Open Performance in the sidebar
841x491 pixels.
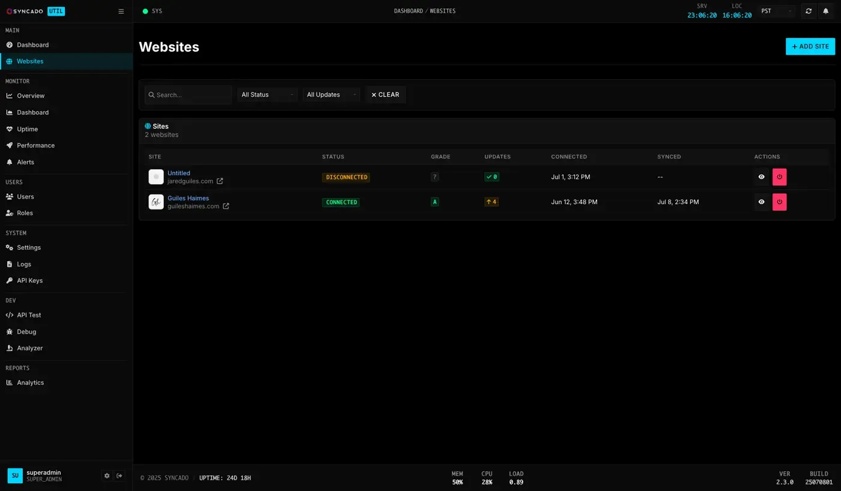click(66, 145)
